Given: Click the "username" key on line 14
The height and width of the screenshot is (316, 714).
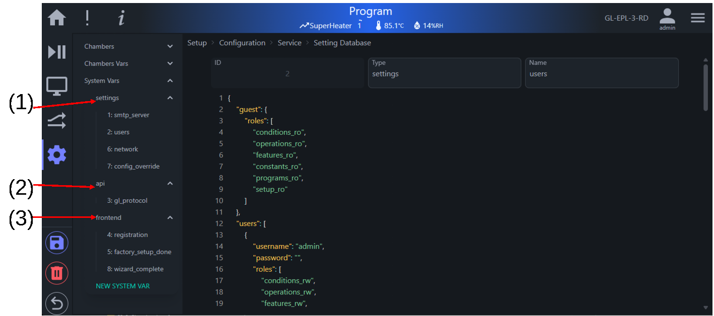Looking at the screenshot, I should (272, 247).
